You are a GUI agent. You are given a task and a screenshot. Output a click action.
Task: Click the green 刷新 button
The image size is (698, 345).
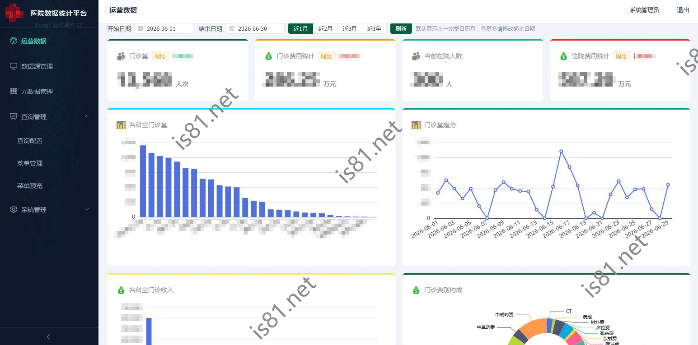coord(401,28)
